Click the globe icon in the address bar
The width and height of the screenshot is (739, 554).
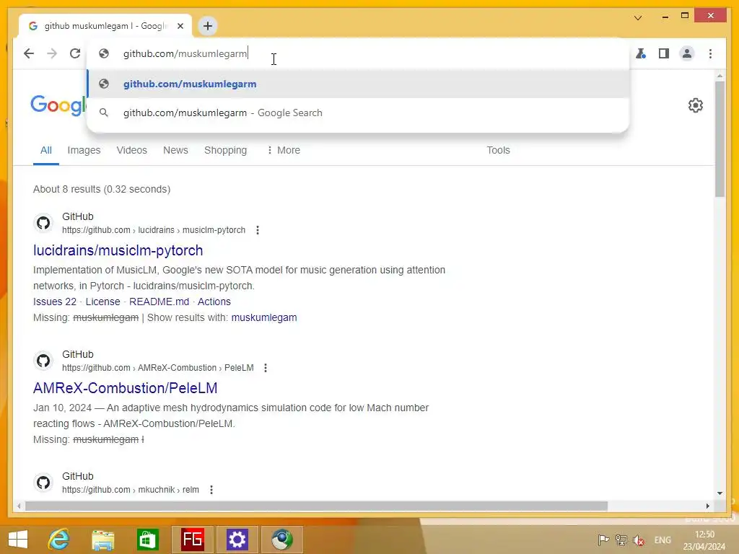(x=104, y=53)
